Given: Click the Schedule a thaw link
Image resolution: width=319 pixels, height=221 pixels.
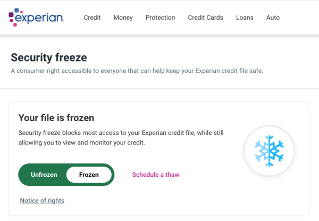Looking at the screenshot, I should [156, 175].
